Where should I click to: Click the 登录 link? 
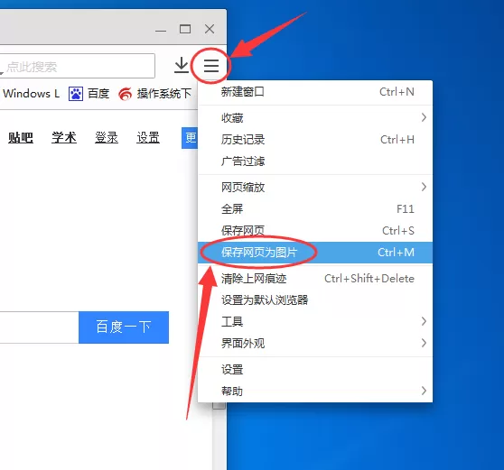107,138
